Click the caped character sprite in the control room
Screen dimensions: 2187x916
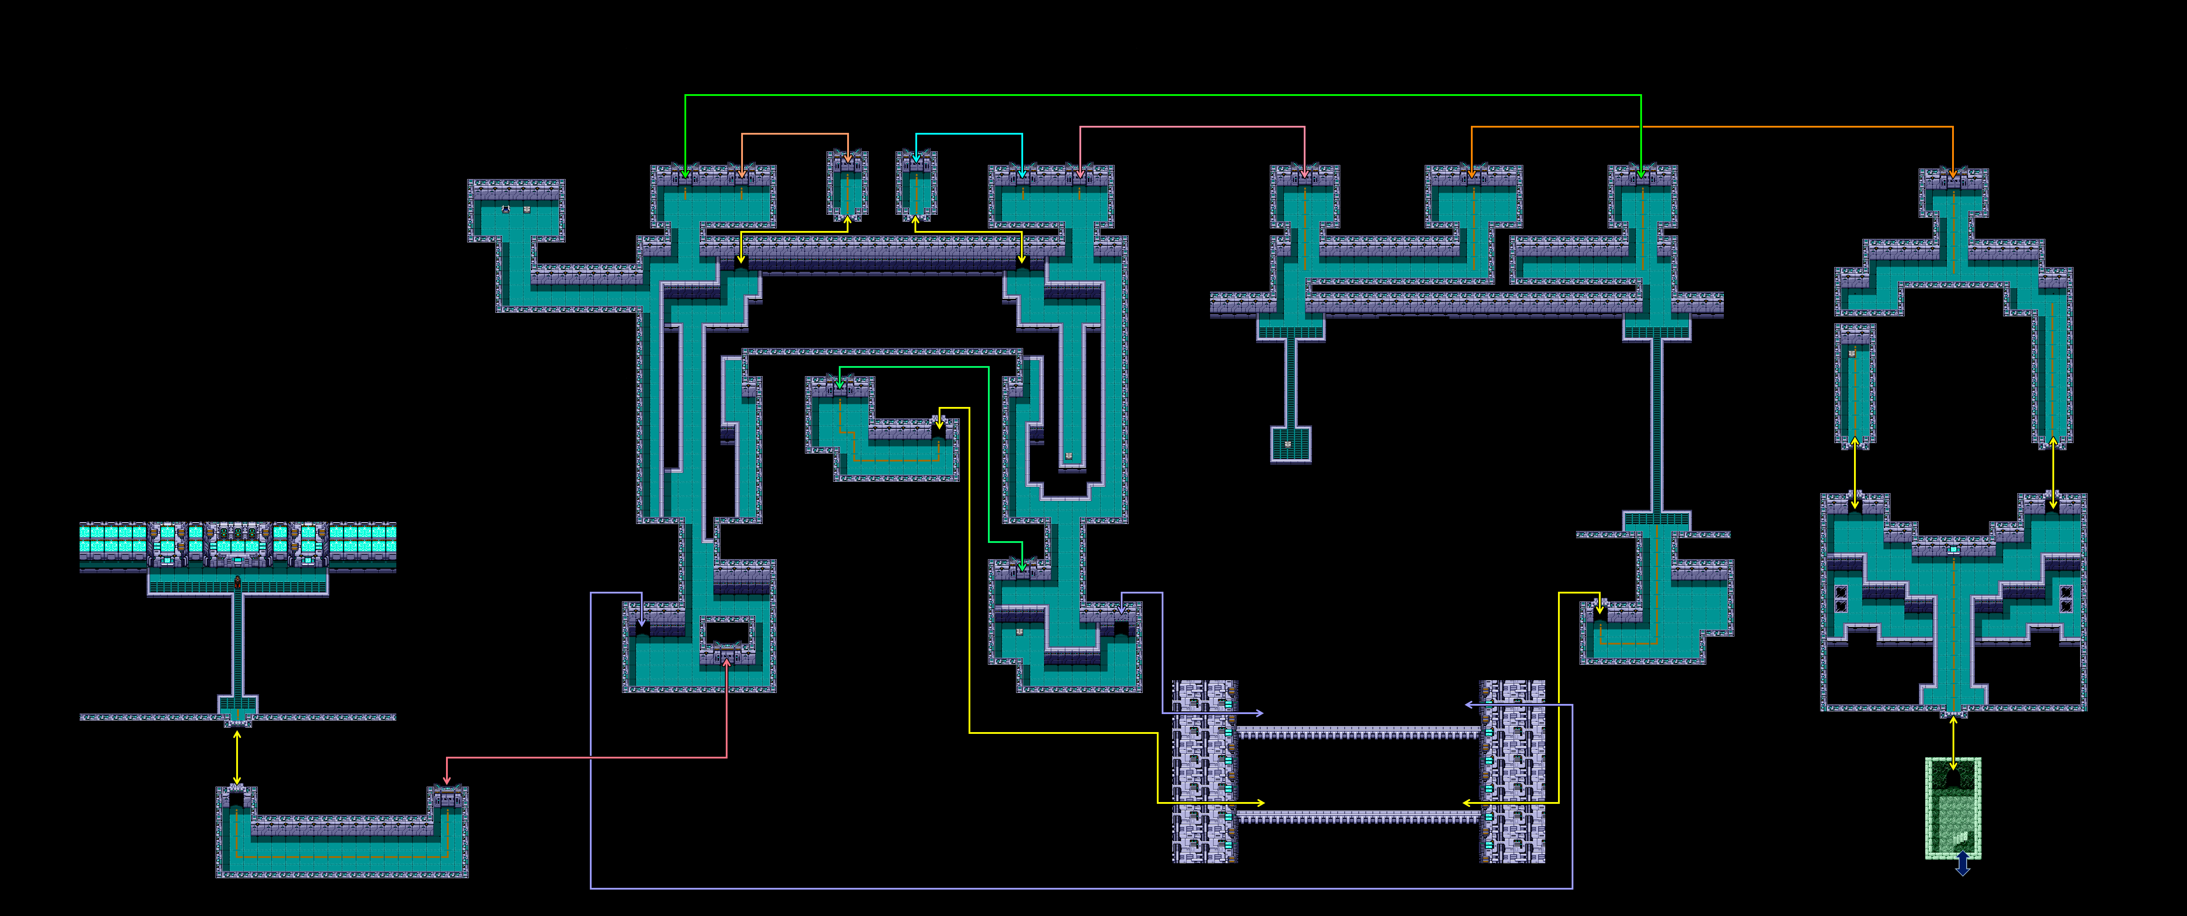(x=238, y=583)
